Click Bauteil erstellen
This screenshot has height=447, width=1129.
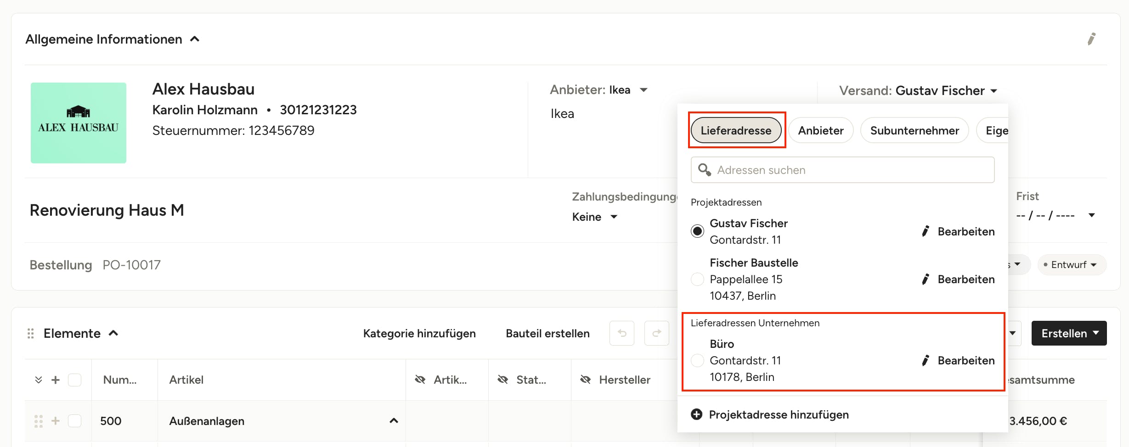[x=548, y=333]
